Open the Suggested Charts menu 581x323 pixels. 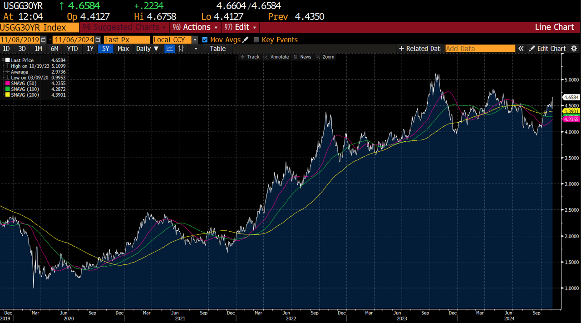124,27
